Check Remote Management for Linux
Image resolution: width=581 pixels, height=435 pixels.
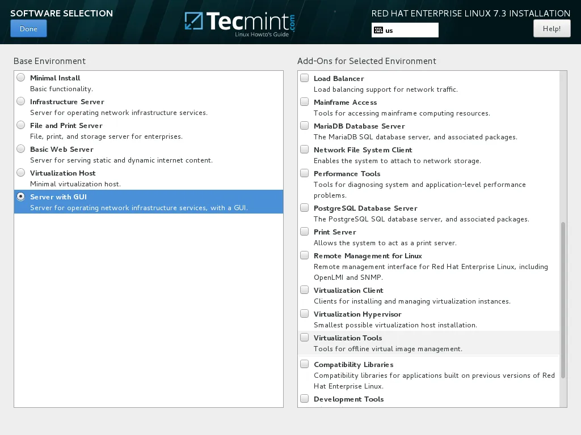click(304, 255)
